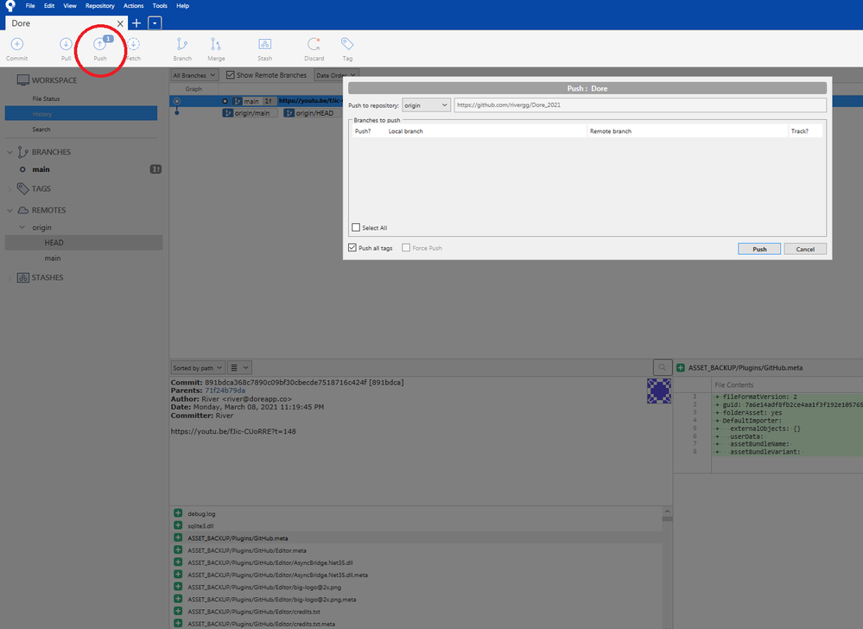Open the Edit menu

[x=49, y=6]
